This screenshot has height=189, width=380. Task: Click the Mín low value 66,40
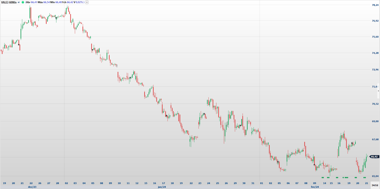[x=58, y=2]
